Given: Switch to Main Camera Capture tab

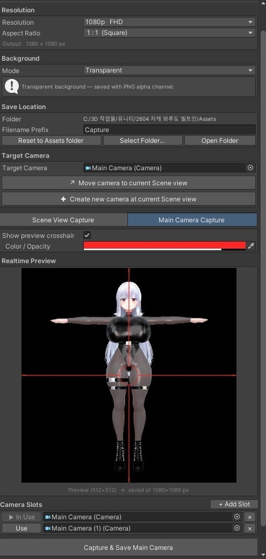Looking at the screenshot, I should click(x=192, y=220).
